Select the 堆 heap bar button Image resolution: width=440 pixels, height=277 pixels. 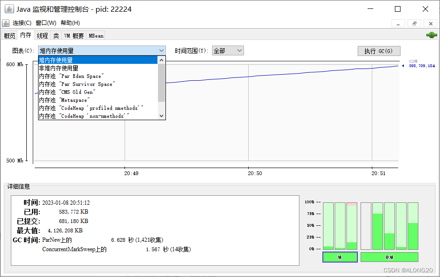pos(340,257)
